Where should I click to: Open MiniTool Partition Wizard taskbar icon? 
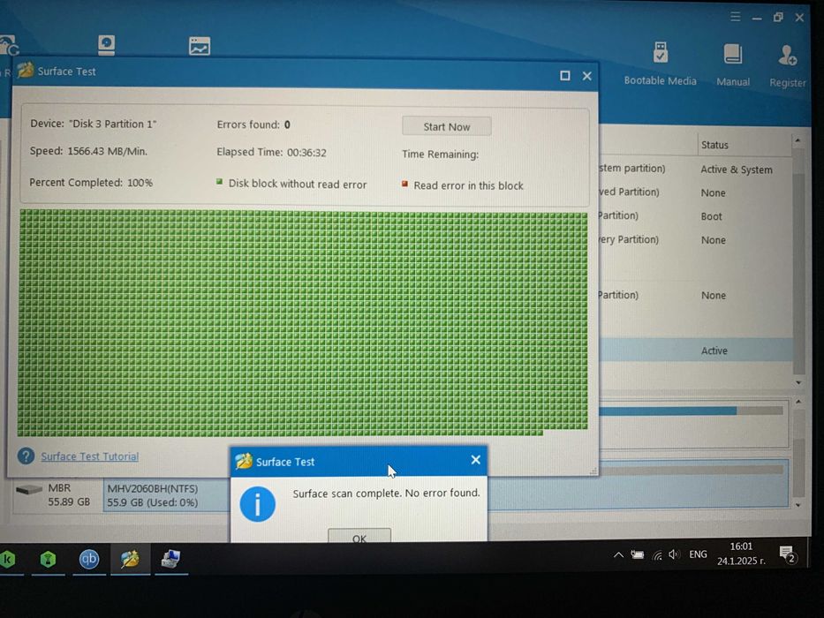tap(130, 559)
